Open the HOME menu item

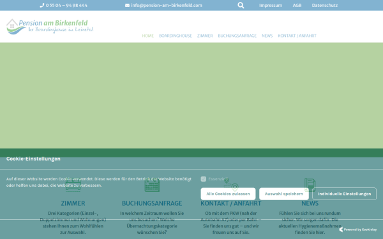[x=148, y=36]
